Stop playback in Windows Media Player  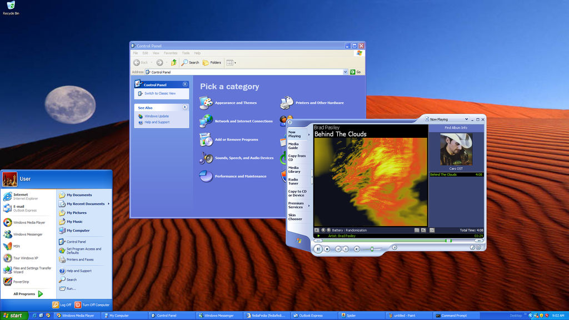(327, 249)
